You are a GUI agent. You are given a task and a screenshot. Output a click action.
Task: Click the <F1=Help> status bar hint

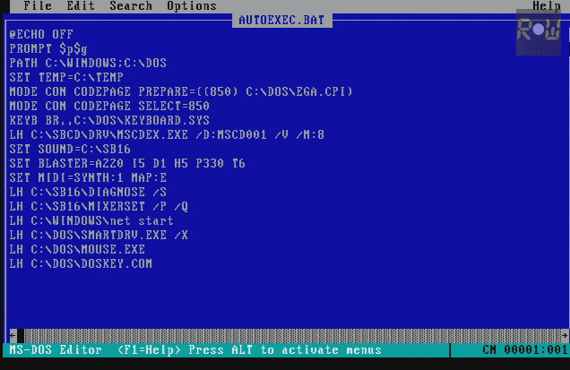(149, 349)
